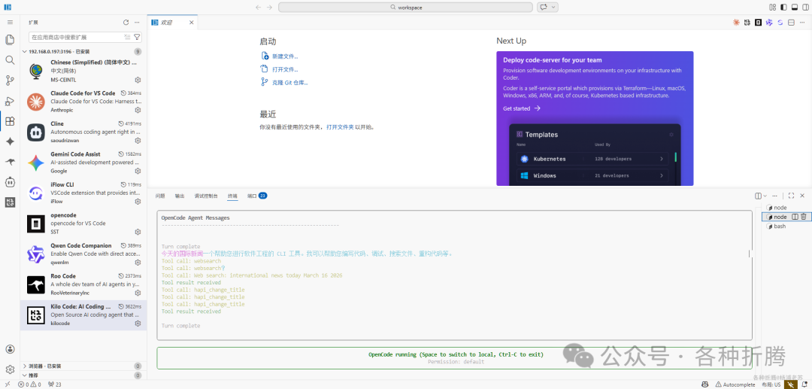Click the 克隆 Git 仓库 link
812x389 pixels.
pos(289,83)
